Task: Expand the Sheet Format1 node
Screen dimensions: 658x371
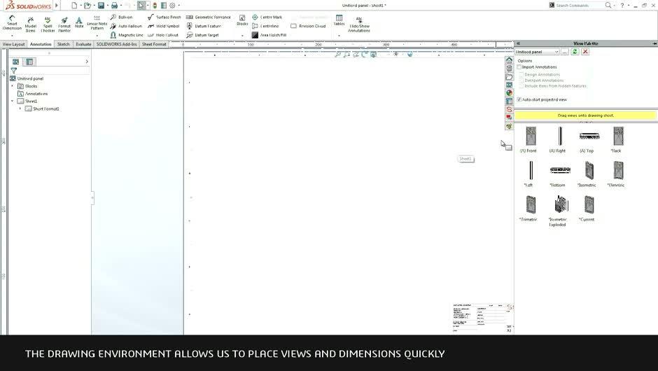Action: 20,108
